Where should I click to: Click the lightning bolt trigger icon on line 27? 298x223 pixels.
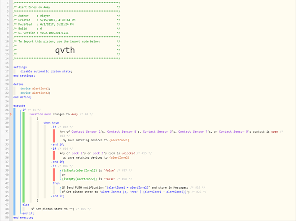point(11,114)
